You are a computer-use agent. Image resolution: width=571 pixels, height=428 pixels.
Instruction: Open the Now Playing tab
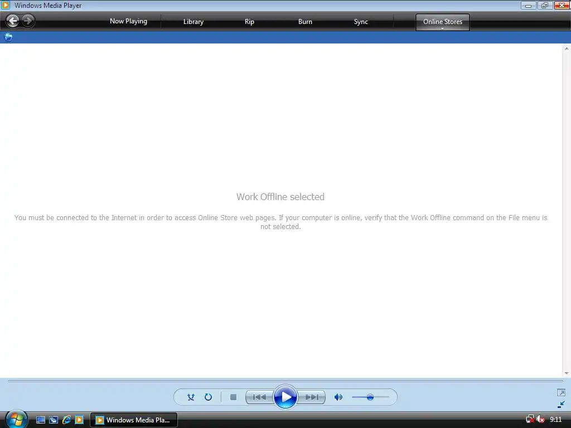point(129,22)
